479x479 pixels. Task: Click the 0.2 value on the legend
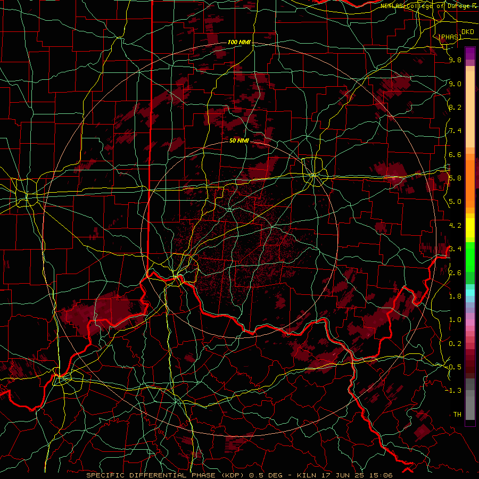[x=455, y=344]
